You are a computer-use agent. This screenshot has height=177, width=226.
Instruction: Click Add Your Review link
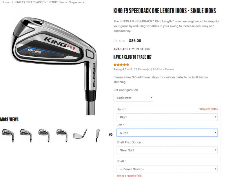pos(163,69)
